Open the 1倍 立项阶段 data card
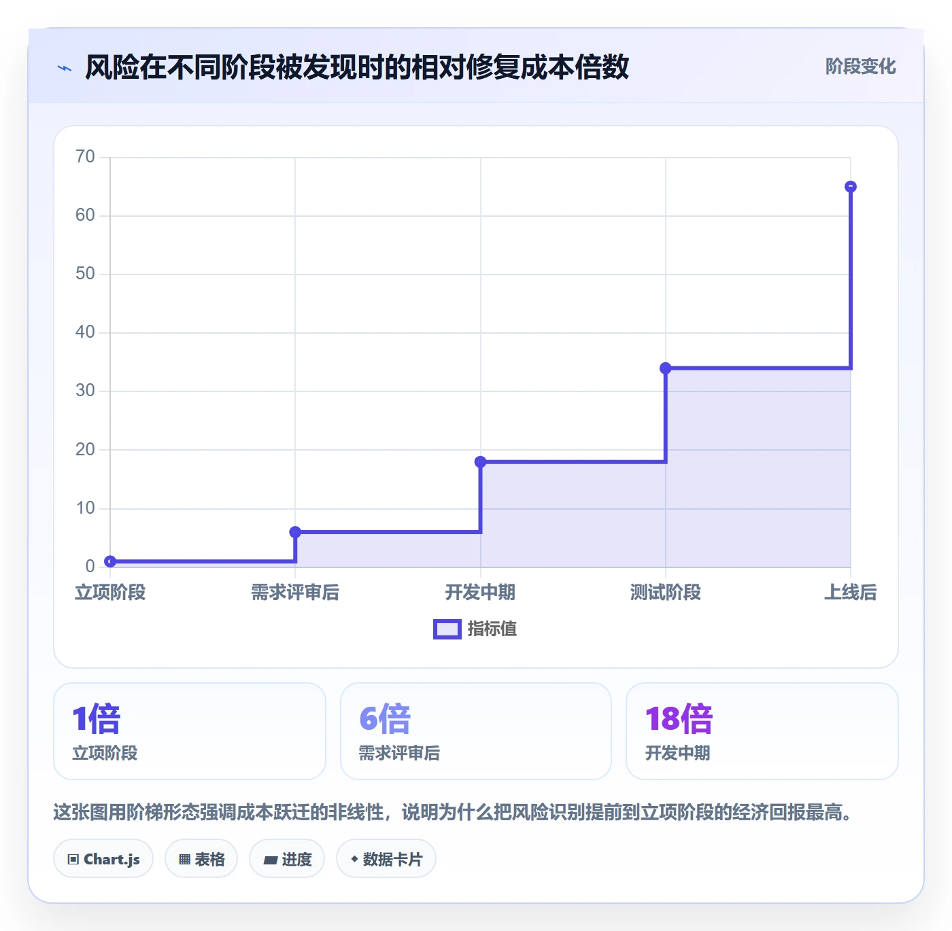Image resolution: width=952 pixels, height=931 pixels. pos(190,731)
